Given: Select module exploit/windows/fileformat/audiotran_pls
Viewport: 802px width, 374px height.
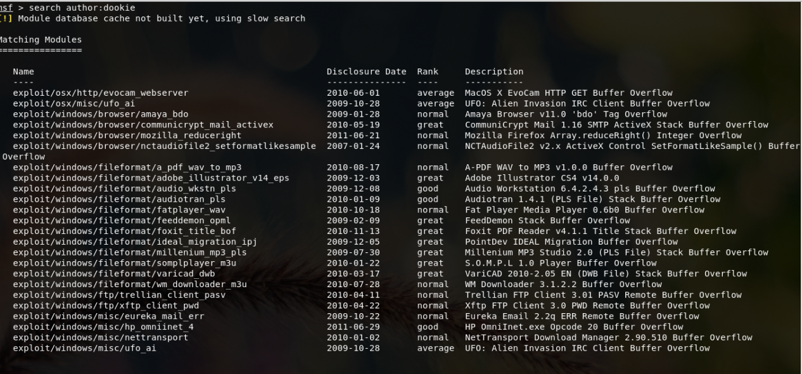Looking at the screenshot, I should pyautogui.click(x=119, y=199).
